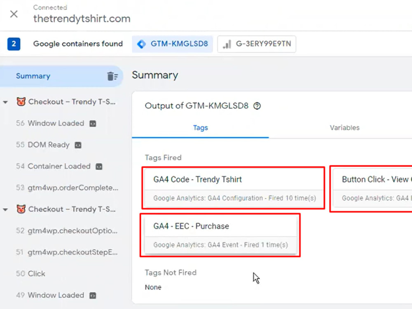Click the code icon beside Container Loaded

pos(99,166)
